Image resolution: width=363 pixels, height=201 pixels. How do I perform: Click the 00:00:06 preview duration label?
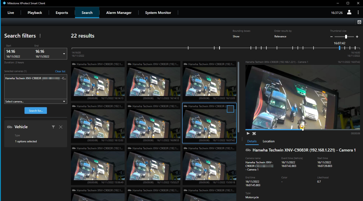pyautogui.click(x=356, y=134)
